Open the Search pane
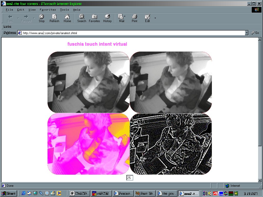Screen dimensions: 263x197 [82, 18]
